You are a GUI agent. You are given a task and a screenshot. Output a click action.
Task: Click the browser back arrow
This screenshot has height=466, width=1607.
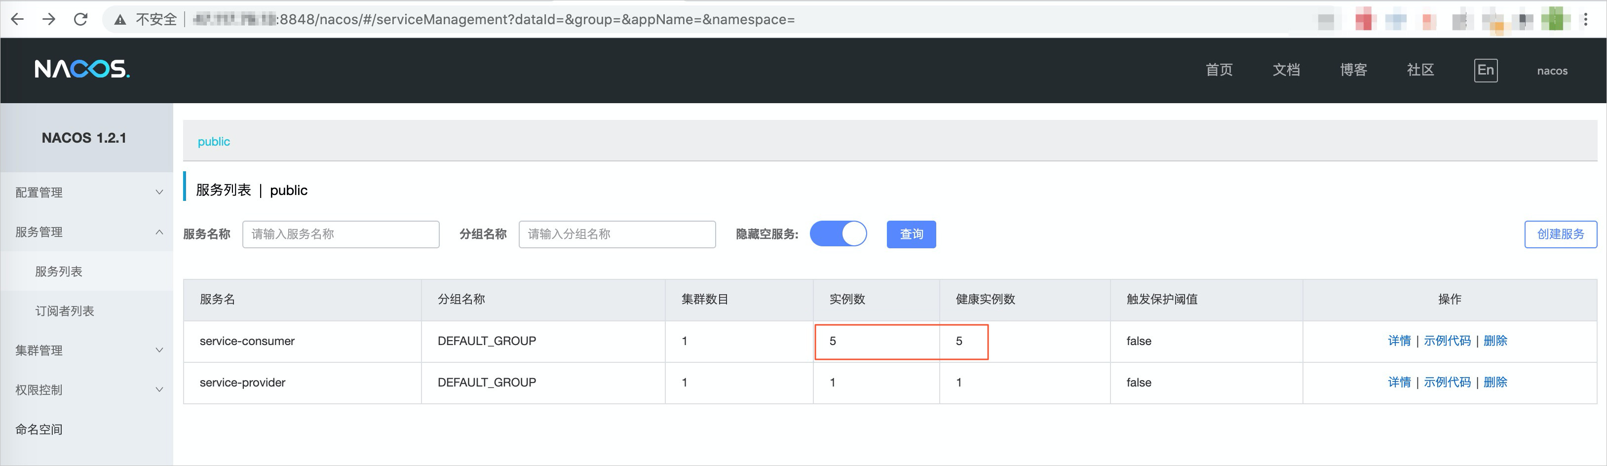pyautogui.click(x=17, y=19)
